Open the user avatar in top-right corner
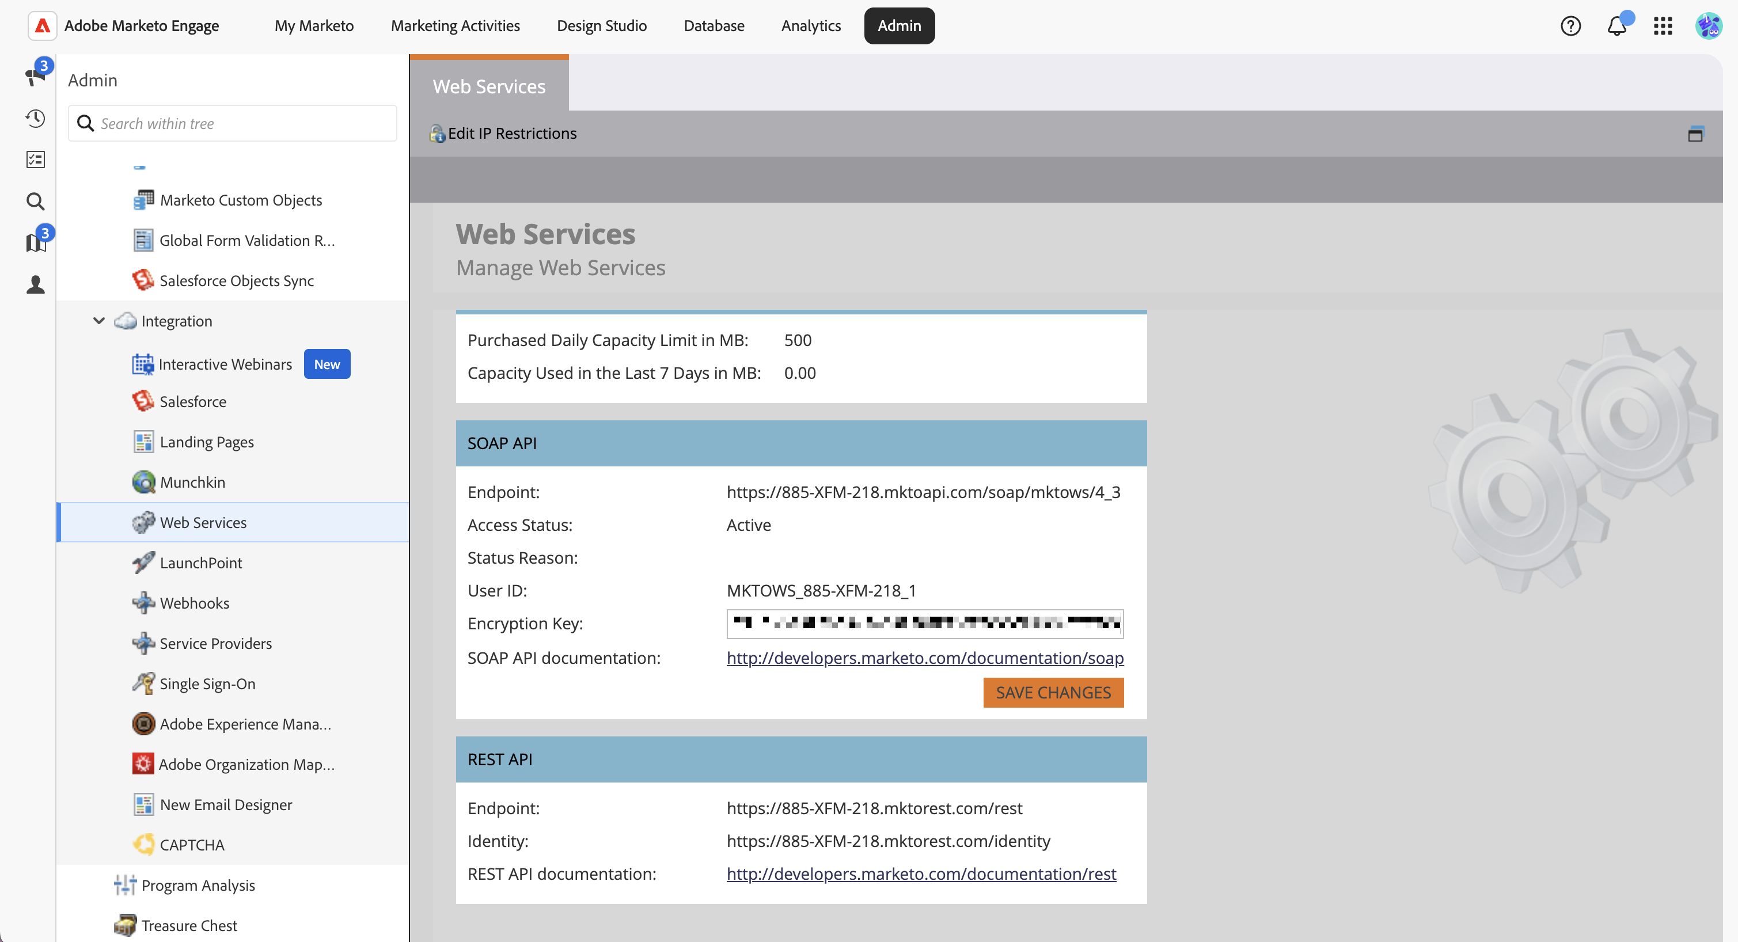1738x942 pixels. [x=1708, y=26]
